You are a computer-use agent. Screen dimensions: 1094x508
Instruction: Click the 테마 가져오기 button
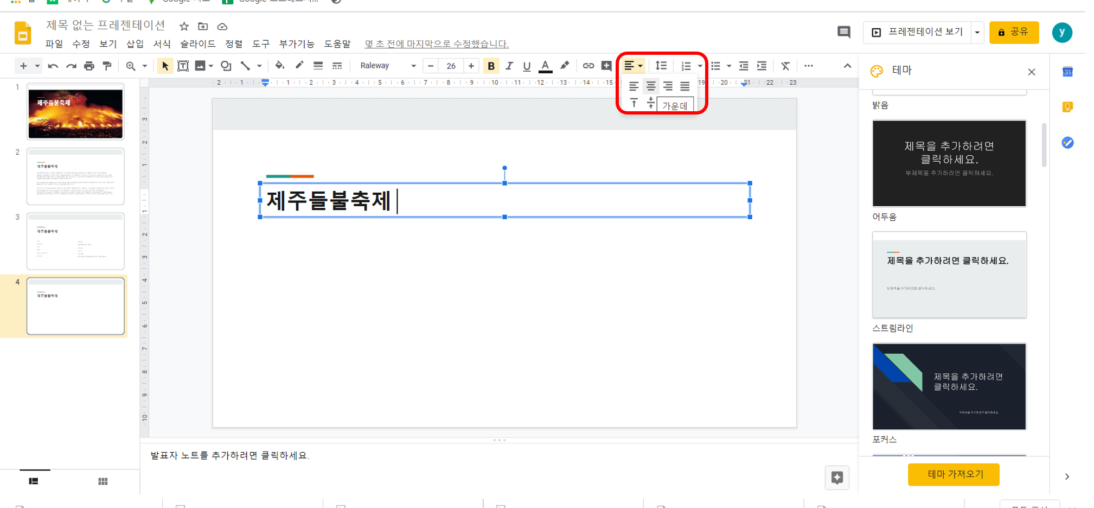point(954,474)
